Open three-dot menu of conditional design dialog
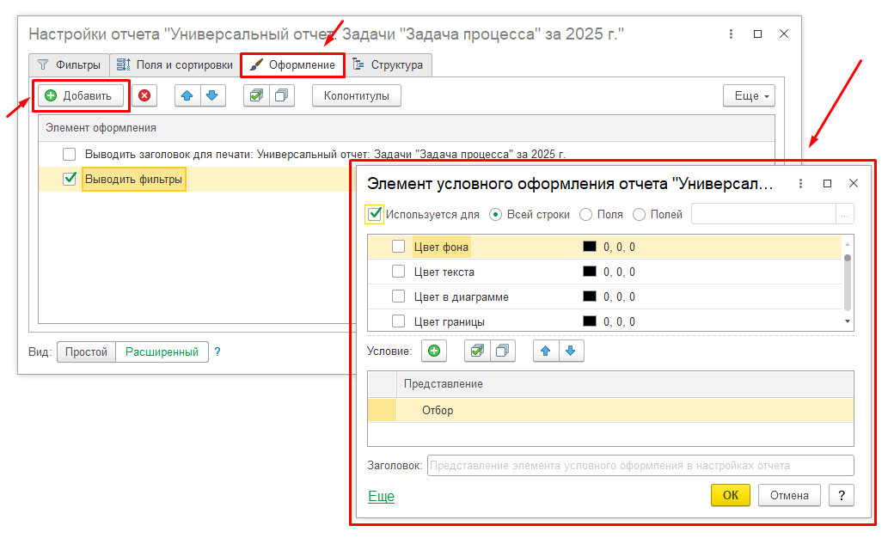 pos(800,184)
